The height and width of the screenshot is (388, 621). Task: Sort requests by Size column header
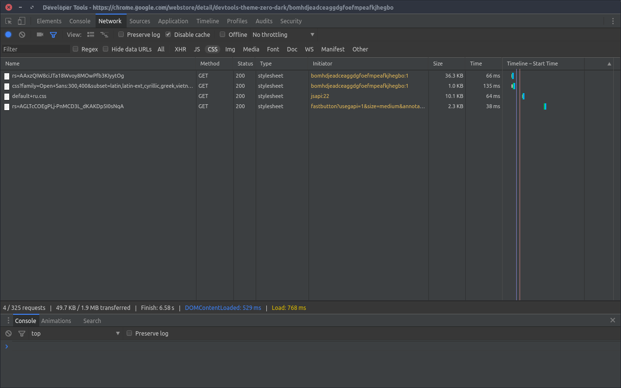[447, 64]
